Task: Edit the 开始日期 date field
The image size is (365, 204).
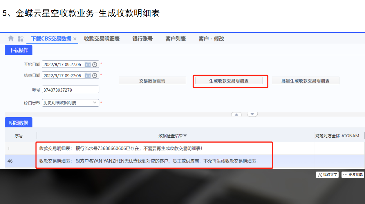Action: 71,64
